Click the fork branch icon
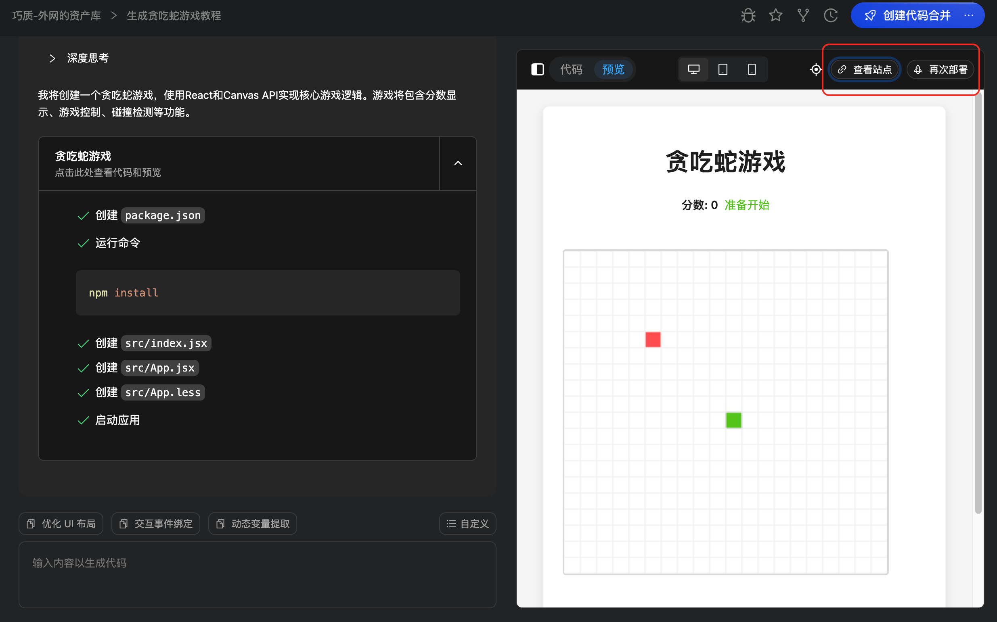The height and width of the screenshot is (622, 997). (x=803, y=16)
